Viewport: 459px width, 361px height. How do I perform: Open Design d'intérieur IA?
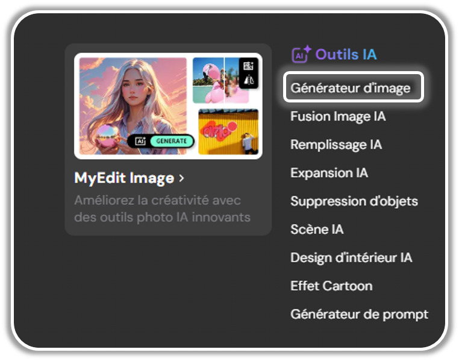pos(351,258)
